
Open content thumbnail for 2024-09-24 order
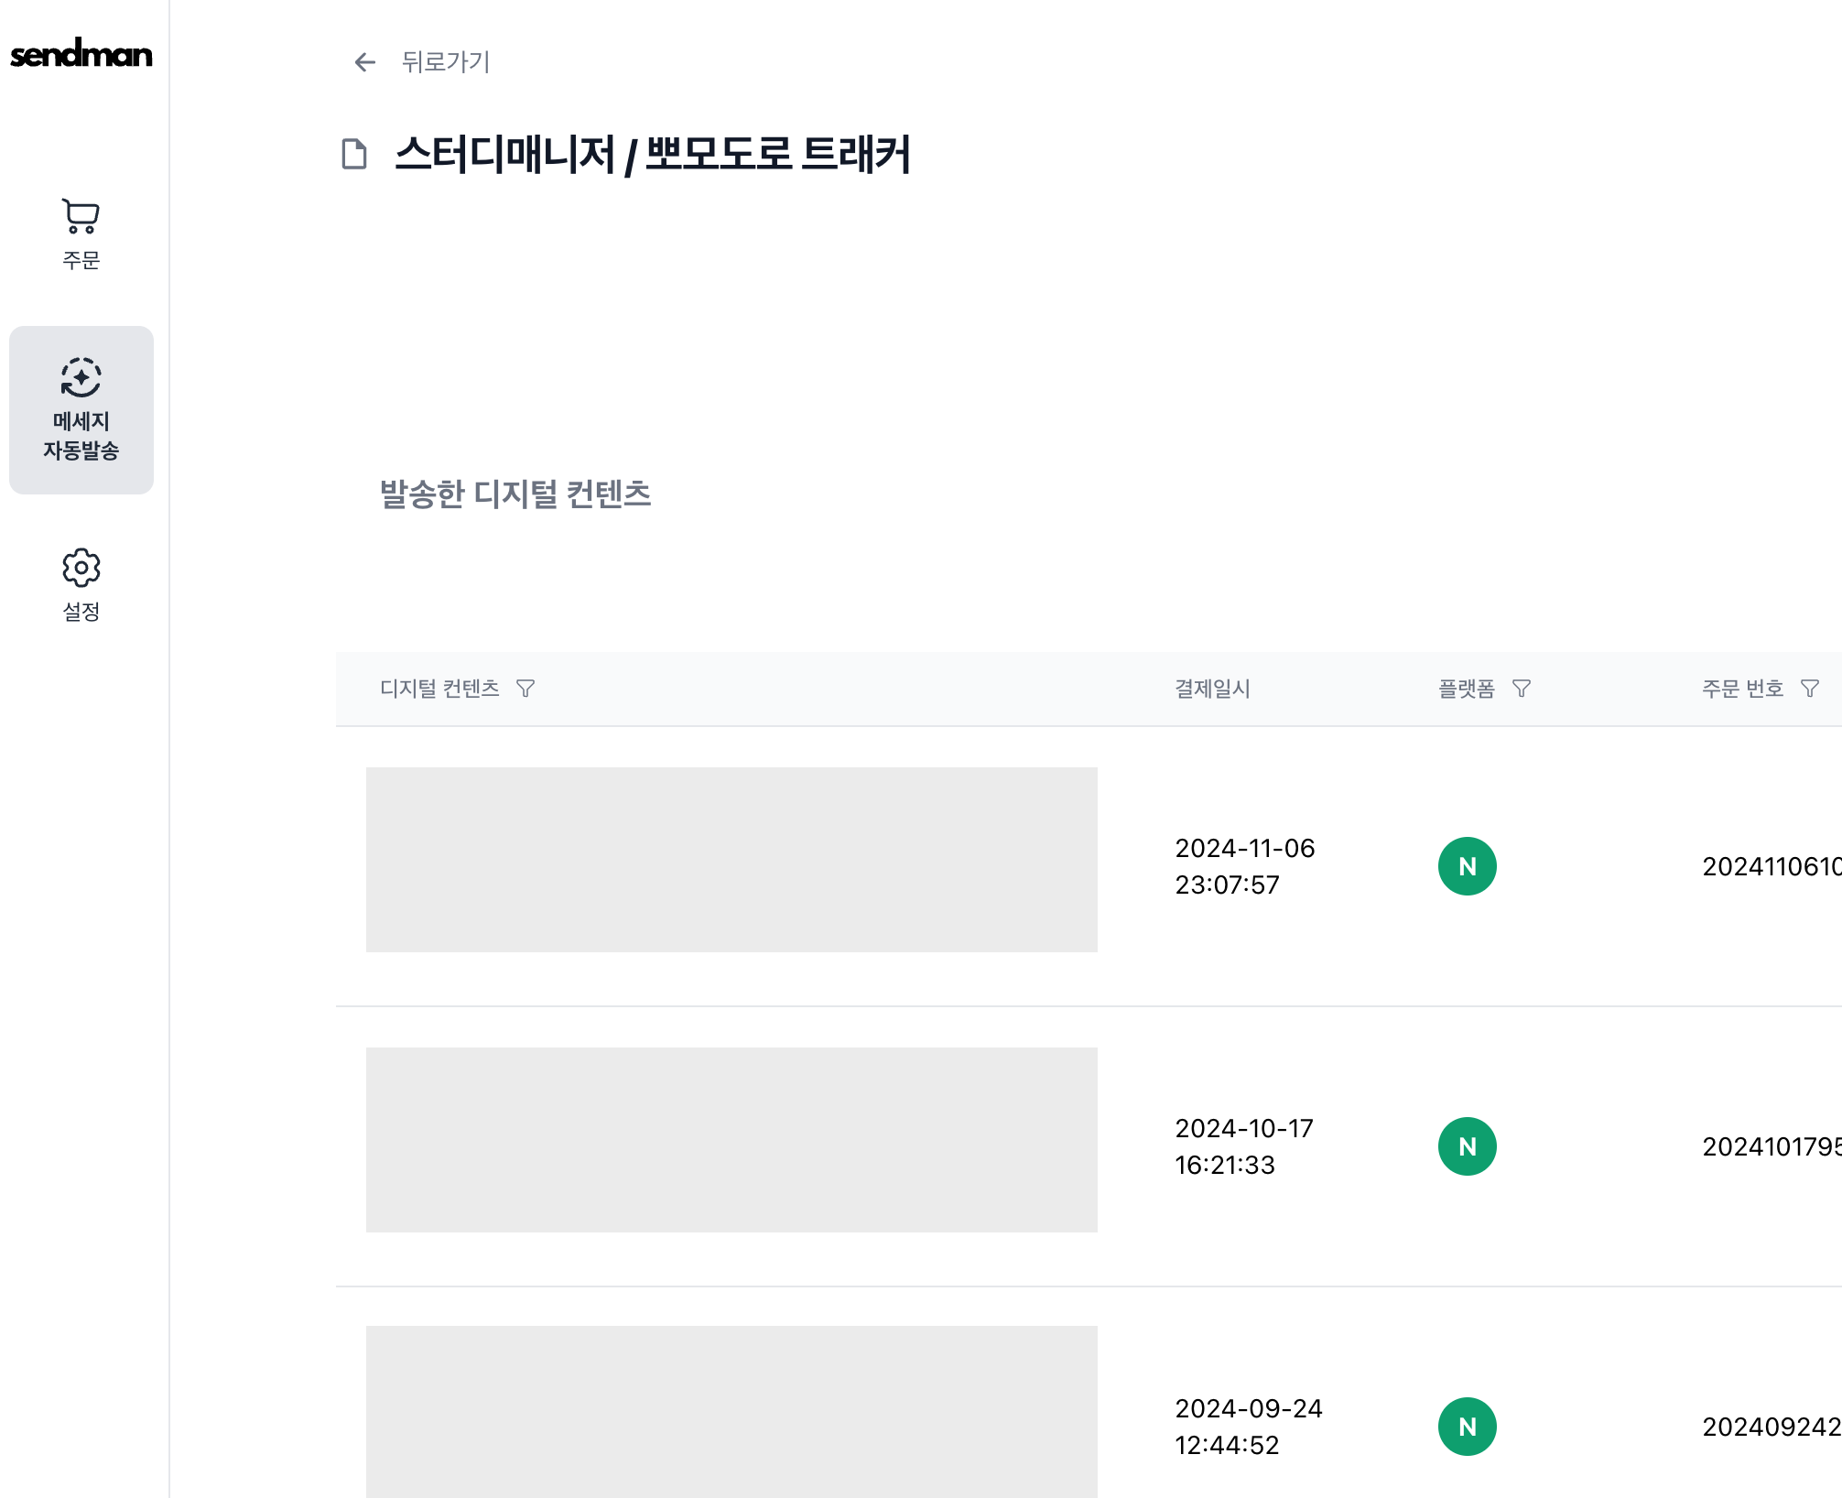[x=731, y=1411]
